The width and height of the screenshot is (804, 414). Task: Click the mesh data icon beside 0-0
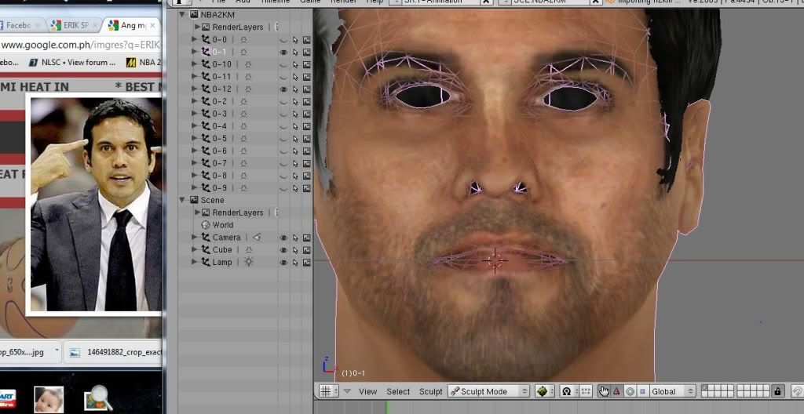pos(243,39)
